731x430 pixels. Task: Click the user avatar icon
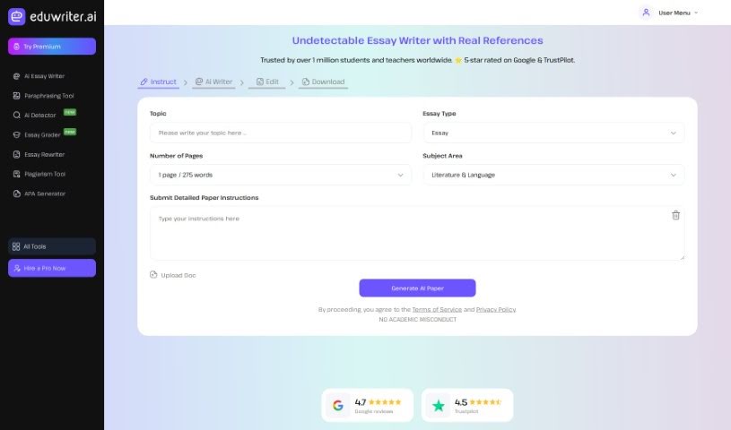646,13
